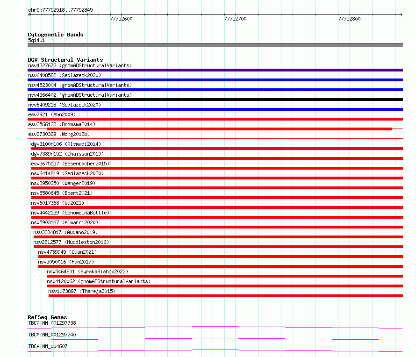Viewport: 416px width, 357px height.
Task: Click the DGV Structural Variants track title
Action: pos(65,60)
